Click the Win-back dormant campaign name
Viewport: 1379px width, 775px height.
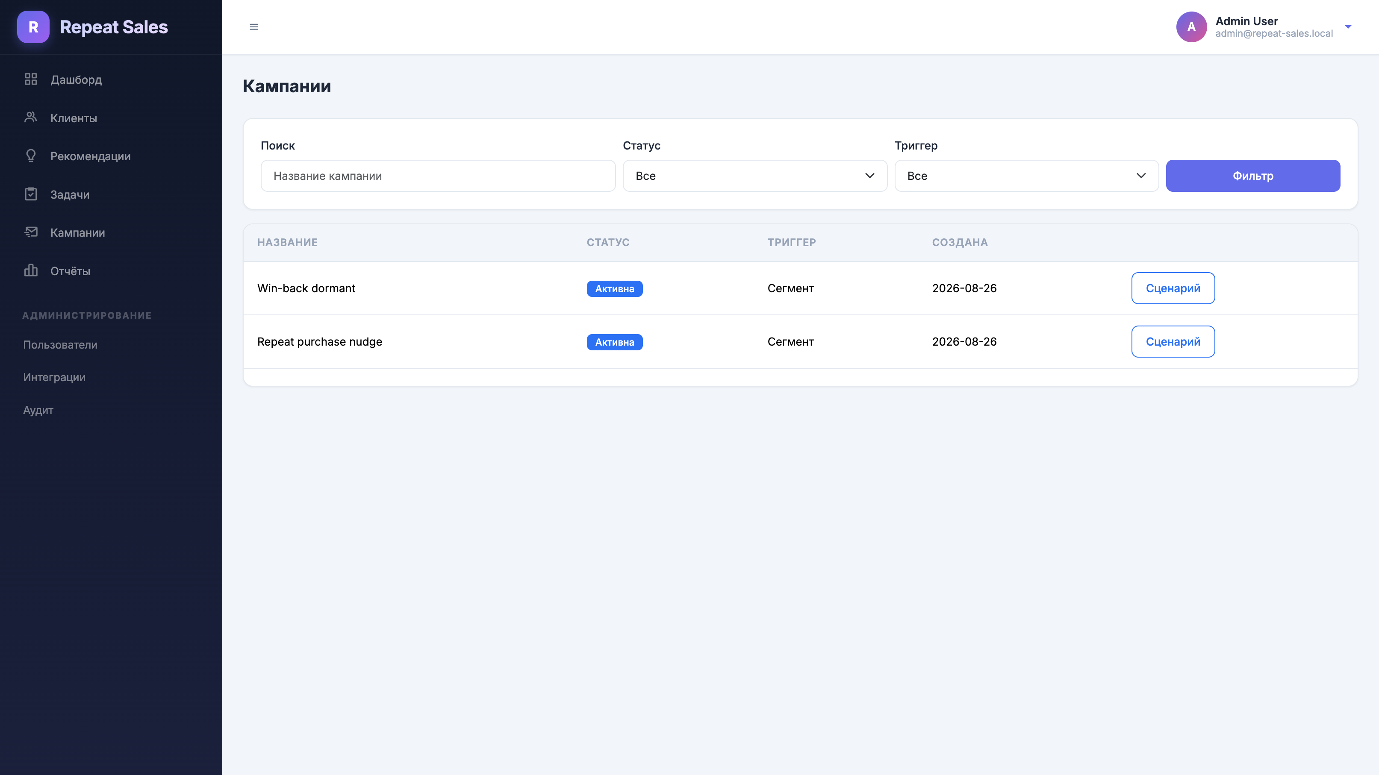[306, 288]
